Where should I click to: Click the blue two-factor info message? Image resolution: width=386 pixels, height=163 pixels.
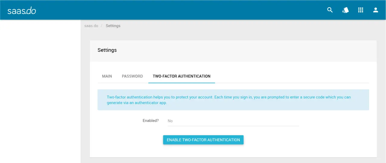pyautogui.click(x=233, y=100)
